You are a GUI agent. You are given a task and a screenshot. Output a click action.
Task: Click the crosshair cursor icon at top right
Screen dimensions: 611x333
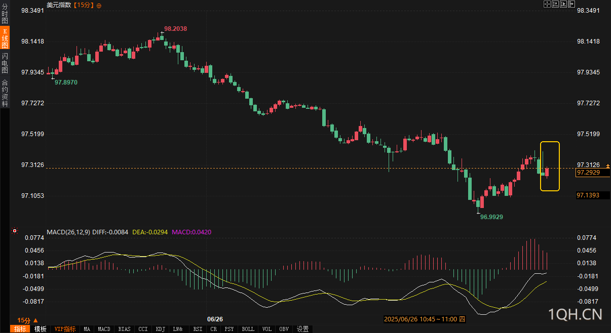pyautogui.click(x=547, y=4)
